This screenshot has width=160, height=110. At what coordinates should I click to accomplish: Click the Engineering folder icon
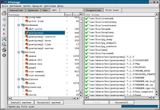[23, 87]
